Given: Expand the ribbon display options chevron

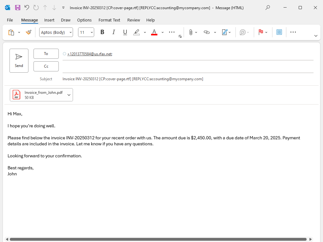Looking at the screenshot, I should coord(316,36).
